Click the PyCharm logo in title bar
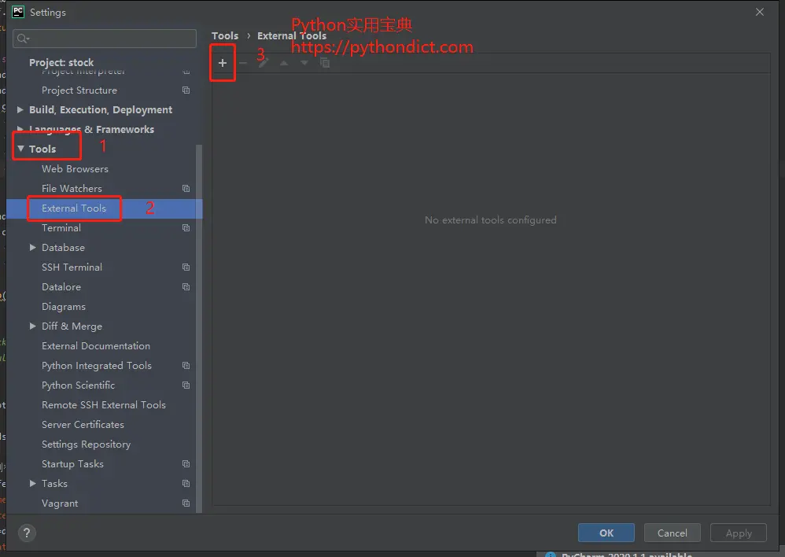Screen dimensions: 785x557 pyautogui.click(x=18, y=12)
